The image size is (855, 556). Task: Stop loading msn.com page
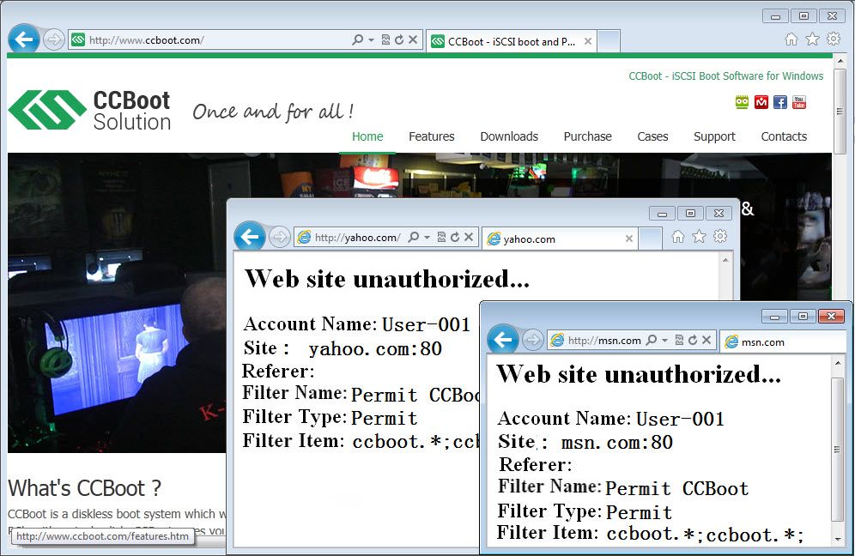click(x=706, y=340)
